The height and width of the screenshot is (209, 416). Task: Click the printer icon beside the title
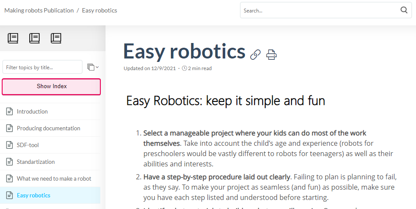point(271,55)
